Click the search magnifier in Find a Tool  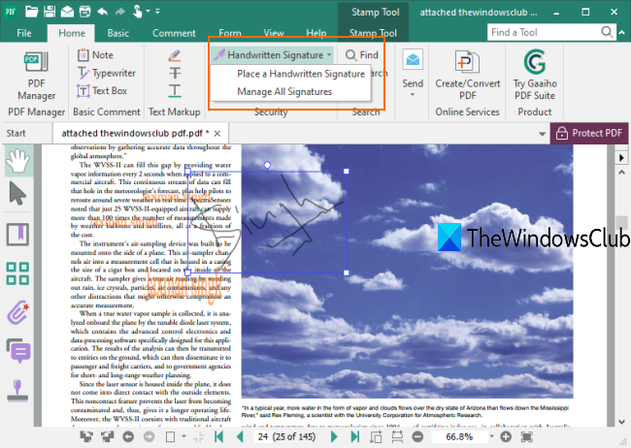tap(607, 31)
